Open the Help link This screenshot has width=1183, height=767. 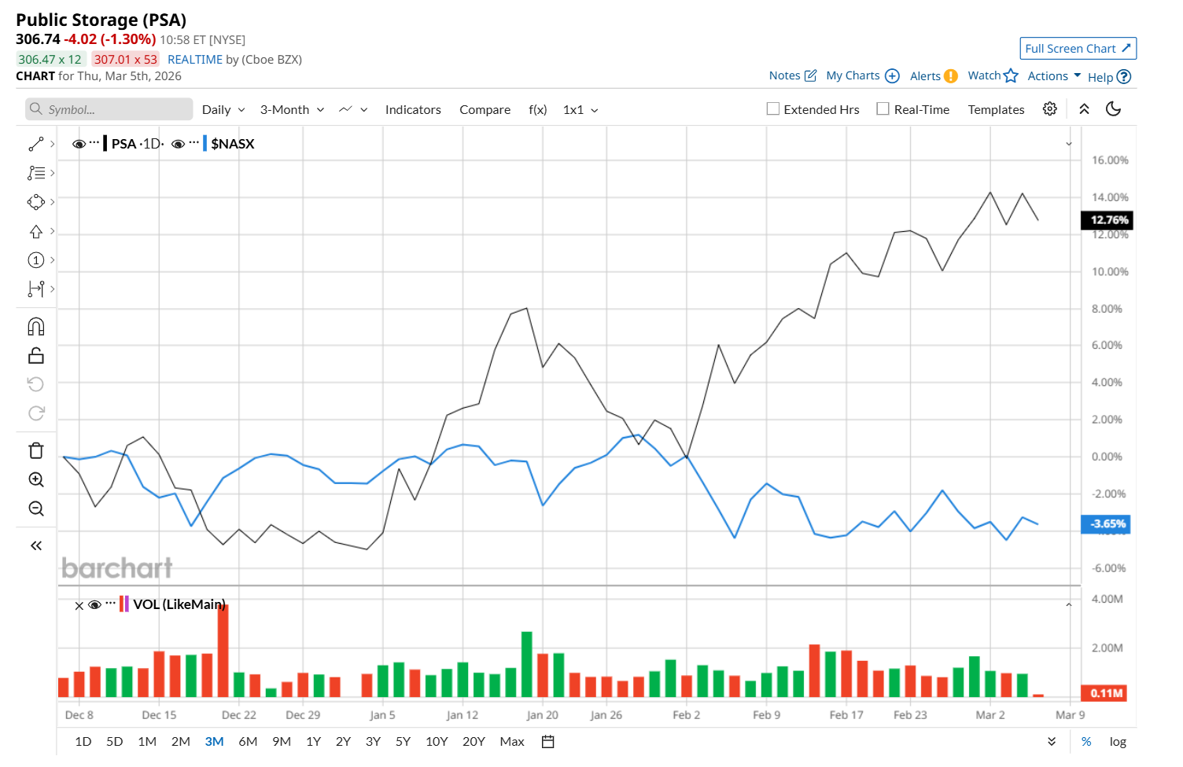(1109, 77)
